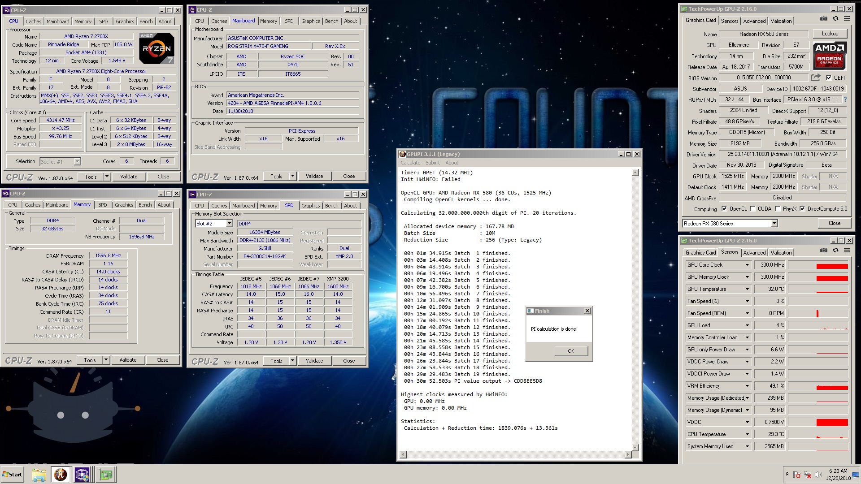
Task: Click the refresh icon in top GPU-Z window
Action: (x=835, y=19)
